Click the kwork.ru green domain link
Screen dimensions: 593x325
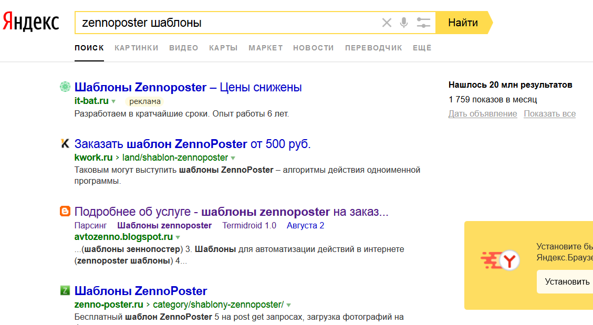click(93, 158)
